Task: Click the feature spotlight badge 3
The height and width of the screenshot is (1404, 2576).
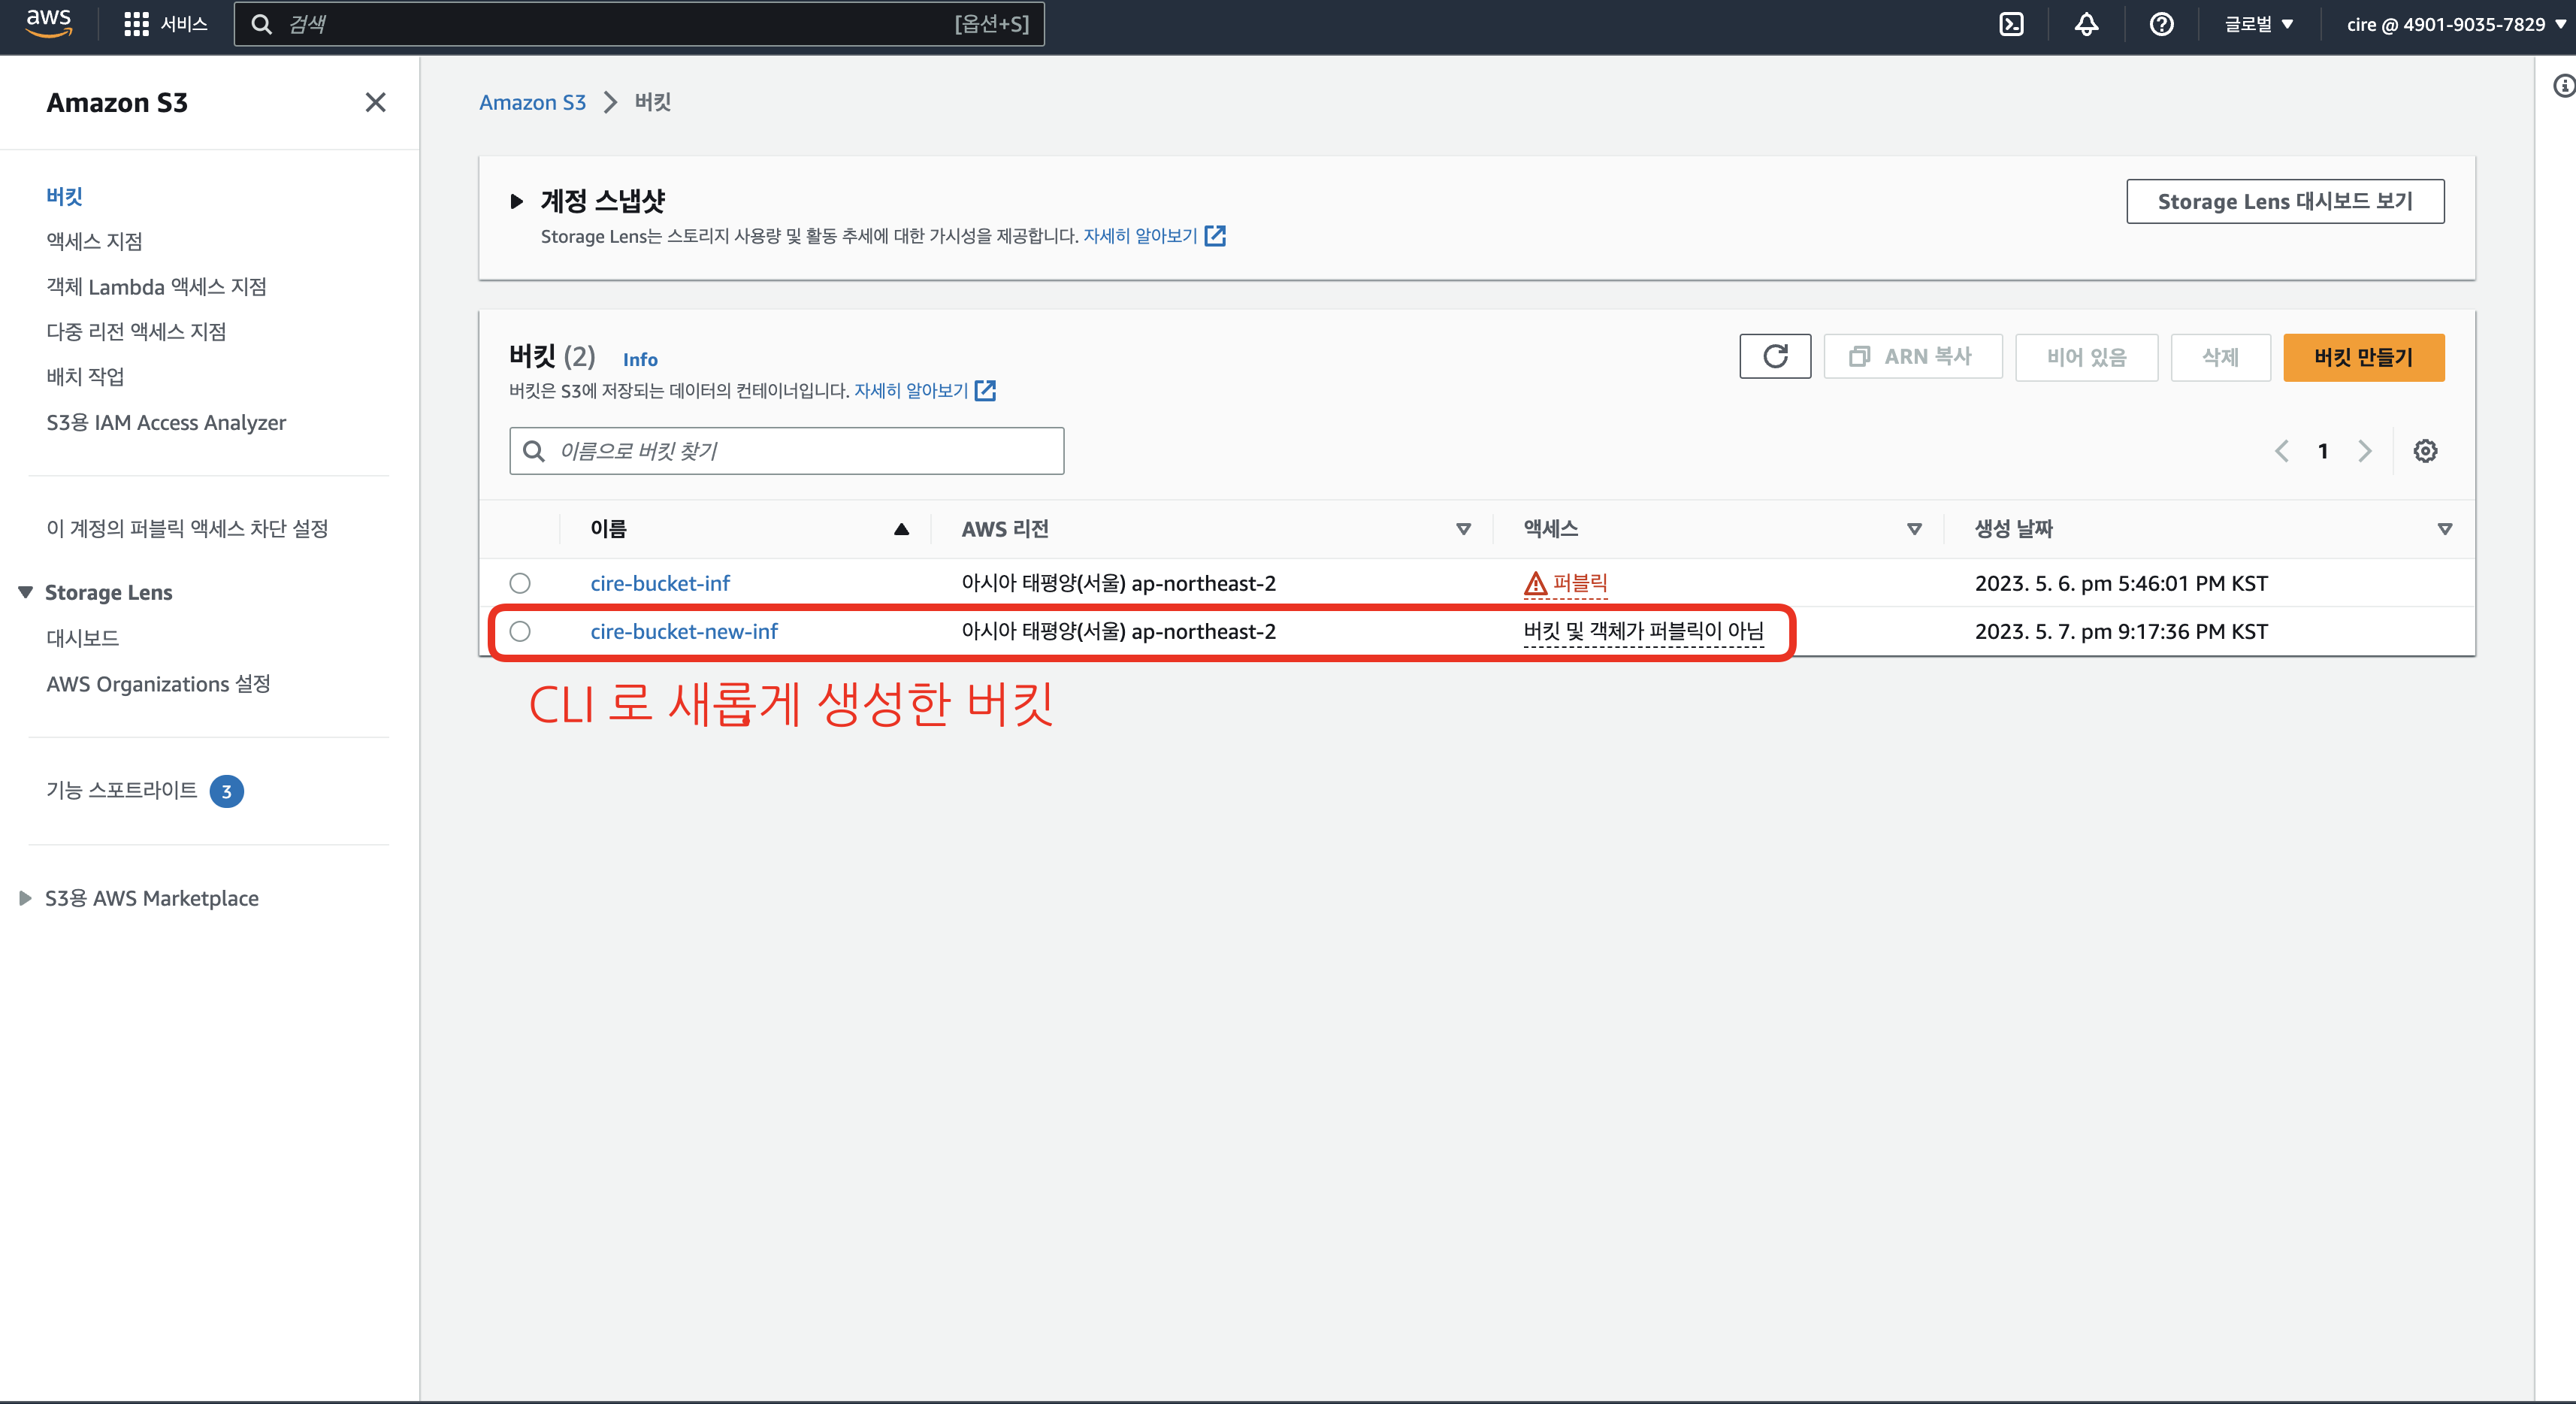Action: pyautogui.click(x=227, y=791)
